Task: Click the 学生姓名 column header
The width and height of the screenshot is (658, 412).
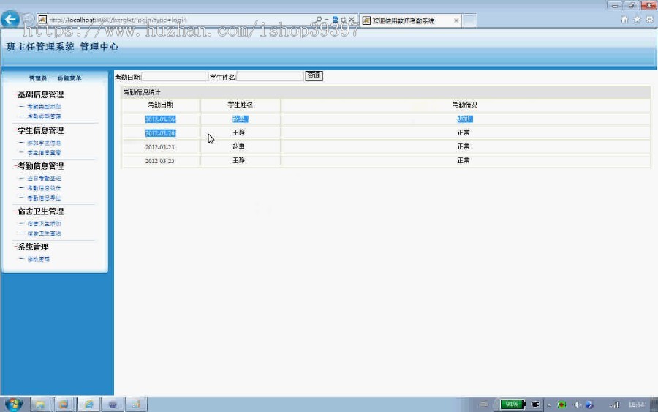Action: (240, 105)
